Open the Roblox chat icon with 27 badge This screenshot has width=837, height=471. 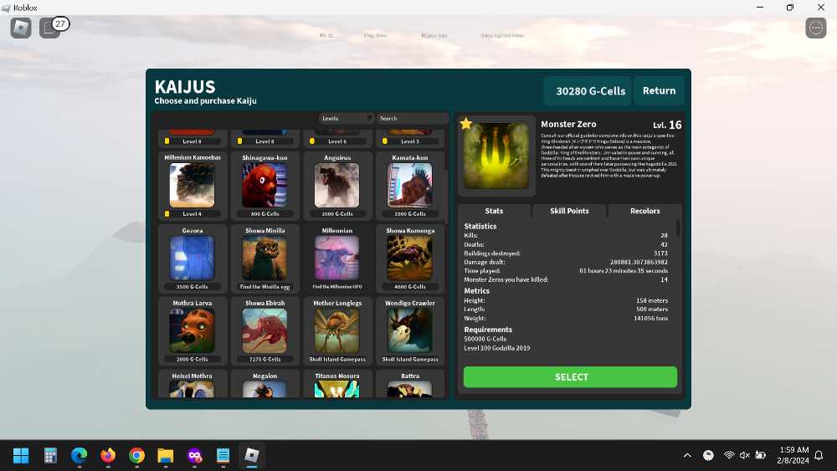tap(50, 28)
